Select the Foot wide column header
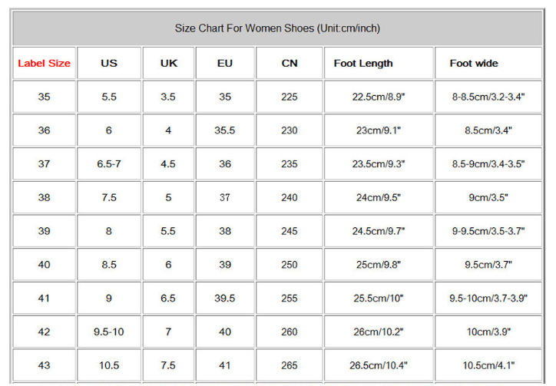 (474, 64)
